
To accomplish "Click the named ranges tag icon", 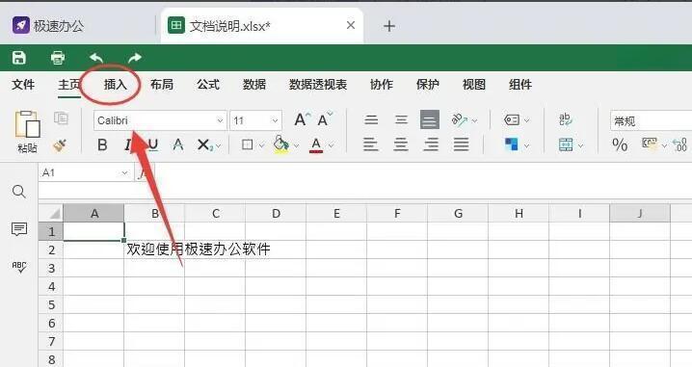I will coord(512,119).
